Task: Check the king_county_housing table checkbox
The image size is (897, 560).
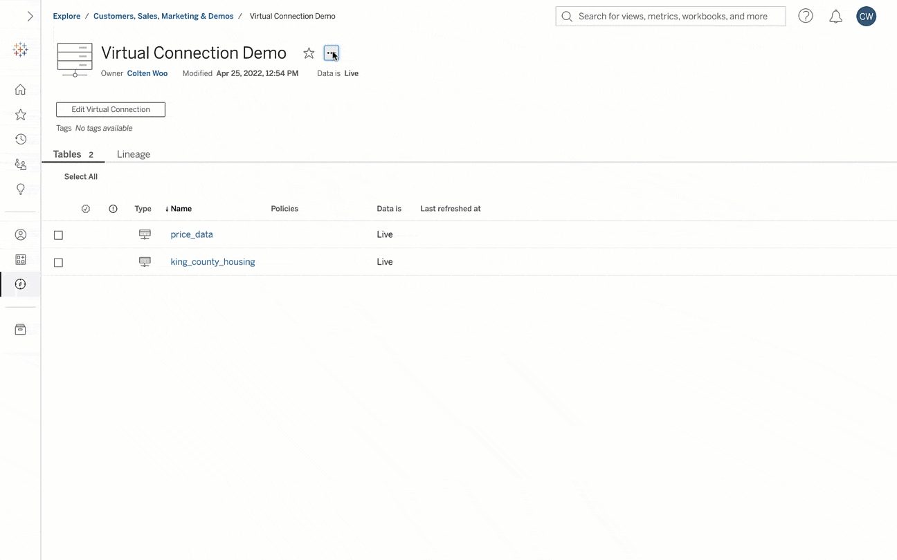Action: point(58,263)
